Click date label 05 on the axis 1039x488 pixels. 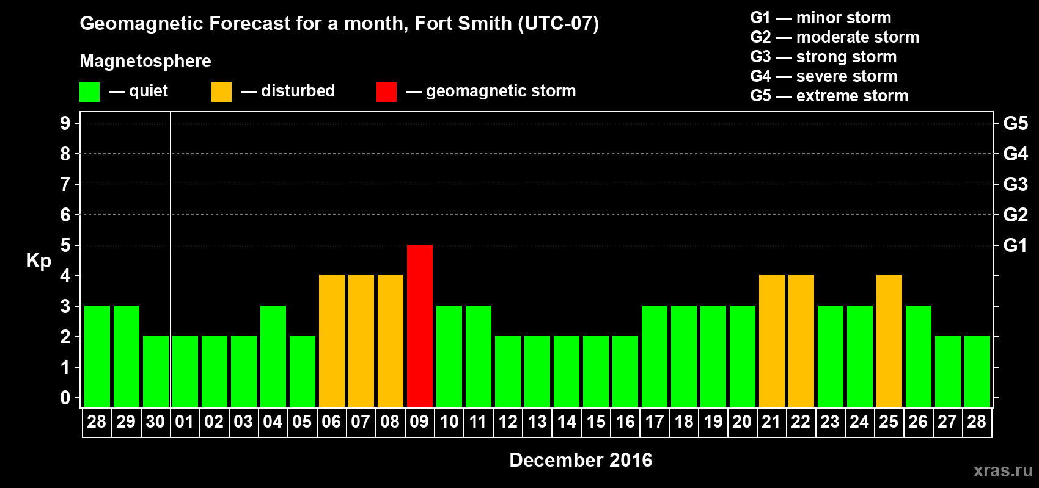[302, 422]
